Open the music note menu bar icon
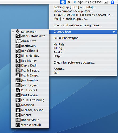This screenshot has height=133, width=118. [69, 2]
